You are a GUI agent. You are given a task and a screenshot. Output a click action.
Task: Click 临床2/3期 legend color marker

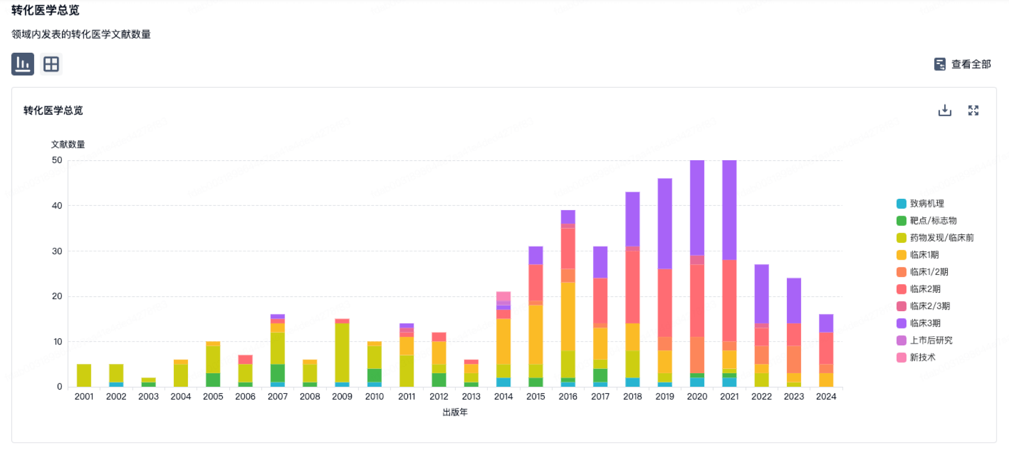coord(901,306)
